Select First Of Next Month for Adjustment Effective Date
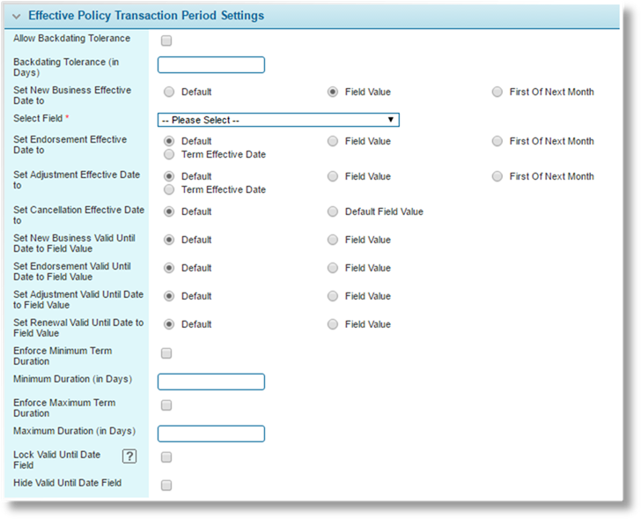The image size is (641, 519). pos(497,176)
